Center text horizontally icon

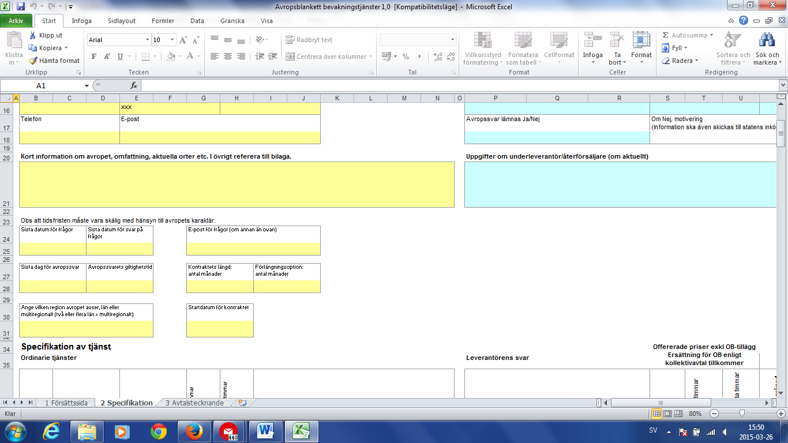(x=228, y=57)
